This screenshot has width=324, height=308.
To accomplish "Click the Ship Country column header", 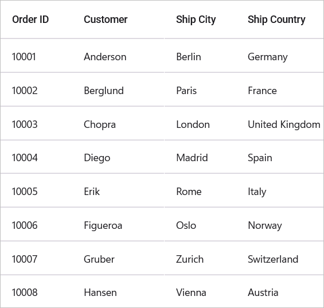I will coord(276,20).
